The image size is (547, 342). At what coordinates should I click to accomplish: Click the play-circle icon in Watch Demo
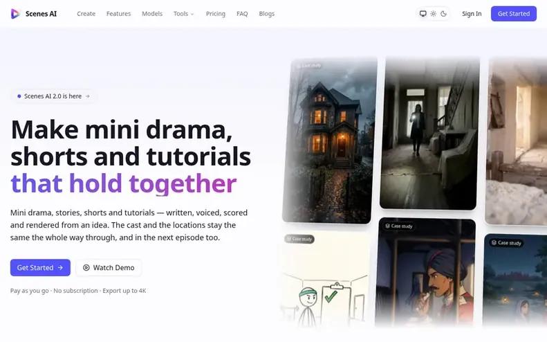click(x=86, y=268)
